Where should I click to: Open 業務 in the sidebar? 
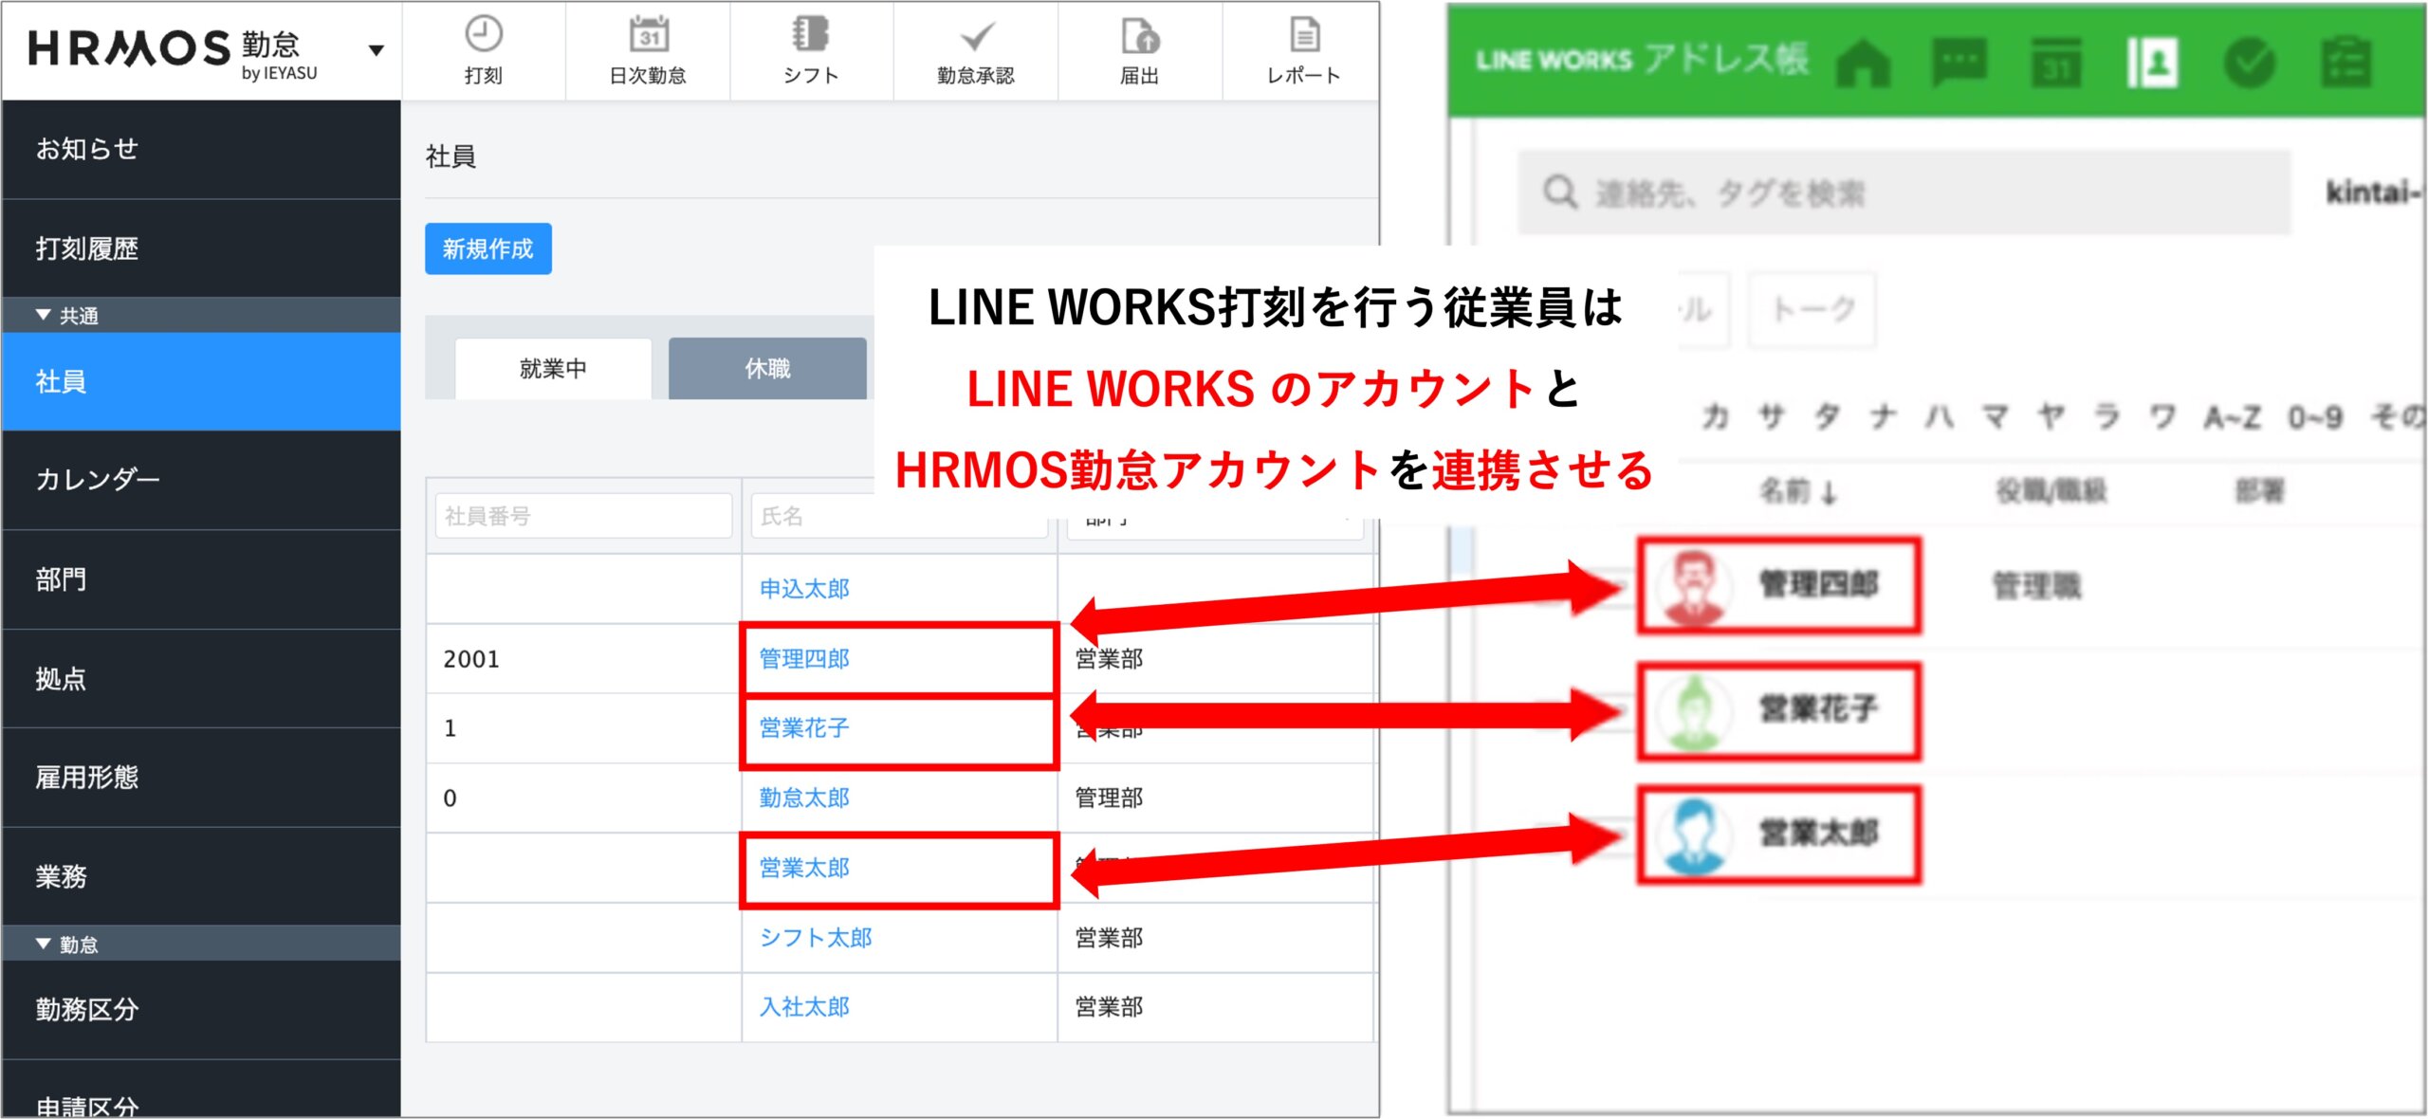[x=201, y=876]
